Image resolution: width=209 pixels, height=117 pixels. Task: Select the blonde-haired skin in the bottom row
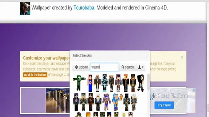coord(124,115)
